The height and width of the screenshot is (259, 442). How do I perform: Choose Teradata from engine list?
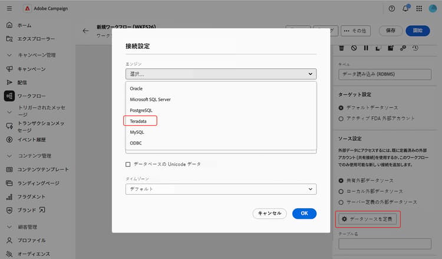221,121
